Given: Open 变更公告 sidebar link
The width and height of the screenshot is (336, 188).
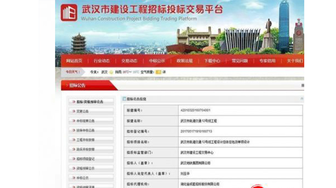Looking at the screenshot, I should (x=91, y=111).
